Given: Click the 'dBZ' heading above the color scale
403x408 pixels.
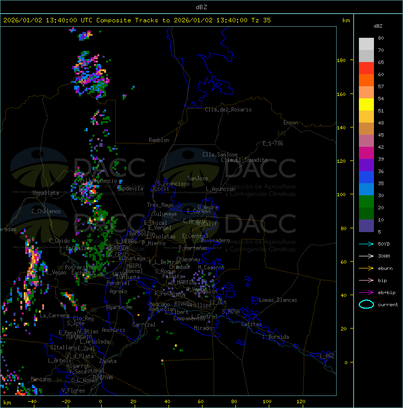Looking at the screenshot, I should (378, 26).
